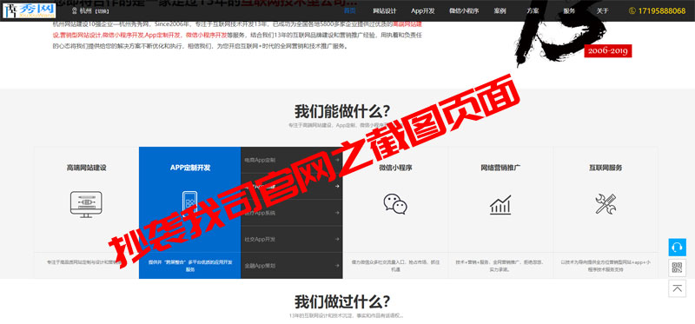Select the 高端网站建设 card title

(86, 168)
